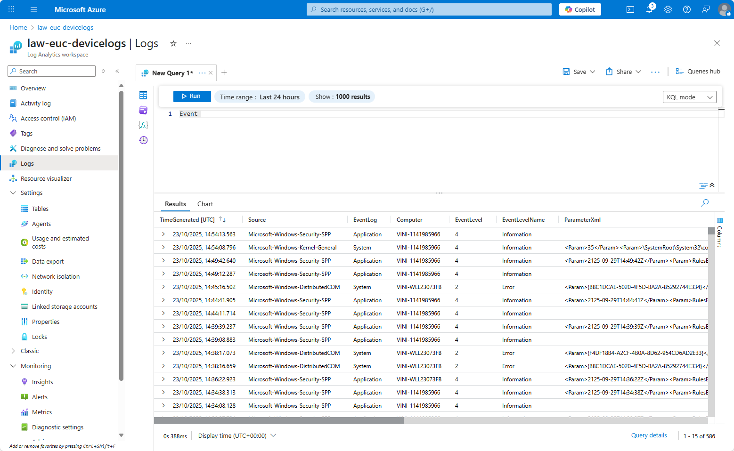Screen dimensions: 734x451
Task: Toggle sort on TimeGenerated column
Action: [x=222, y=220]
